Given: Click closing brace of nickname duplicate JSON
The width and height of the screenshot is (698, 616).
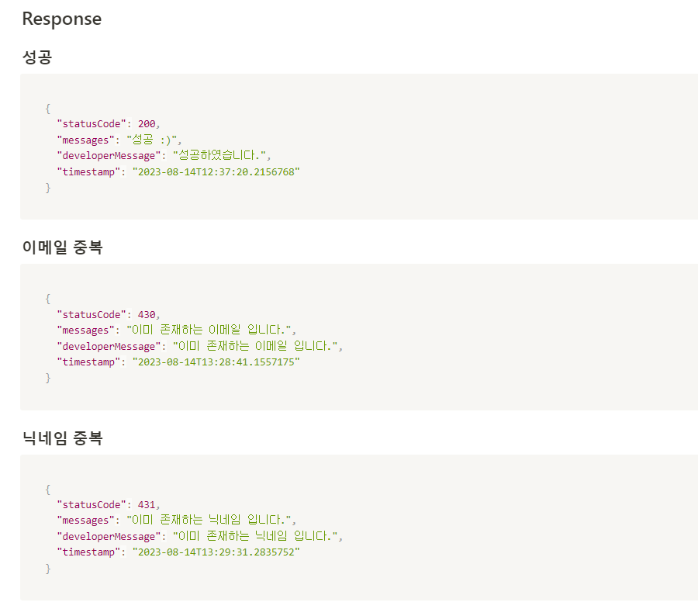Looking at the screenshot, I should [x=47, y=569].
